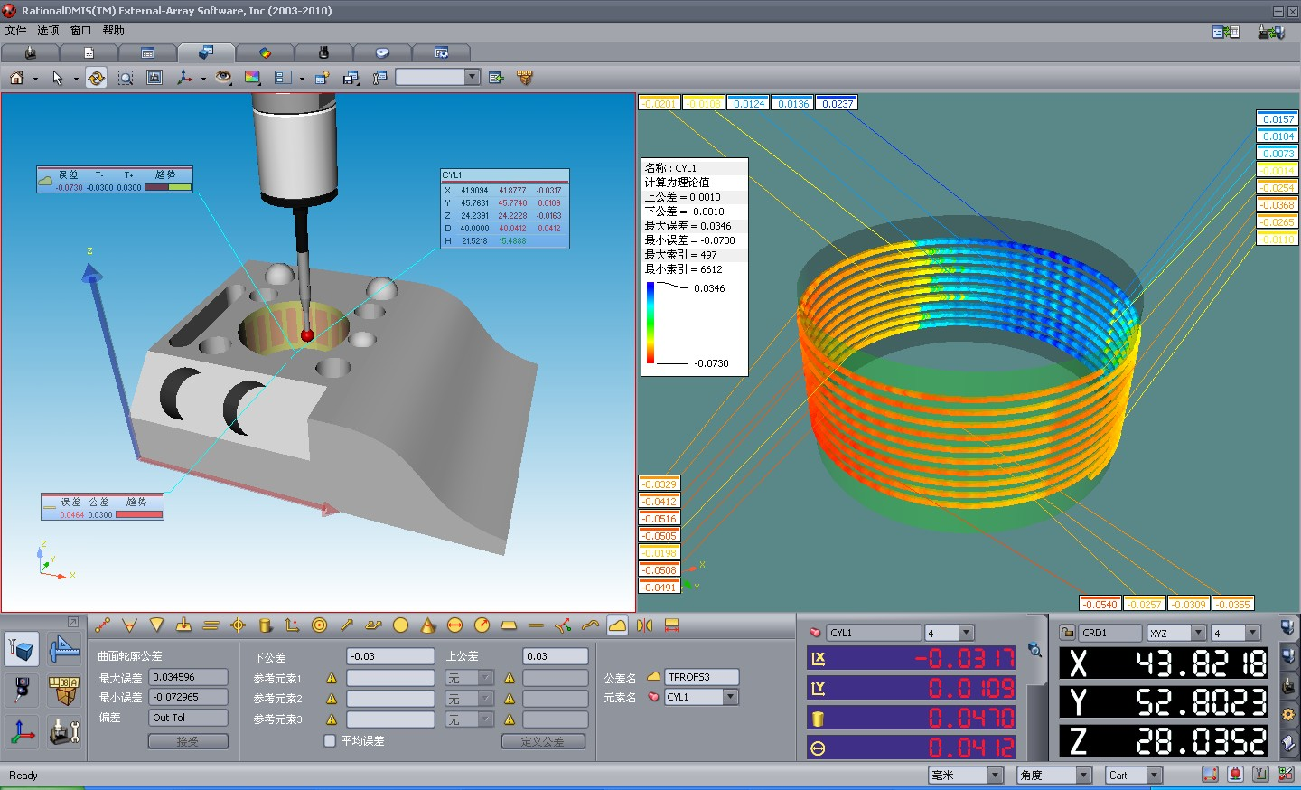Toggle the CRD1 lock icon
The image size is (1301, 790).
click(x=1067, y=633)
